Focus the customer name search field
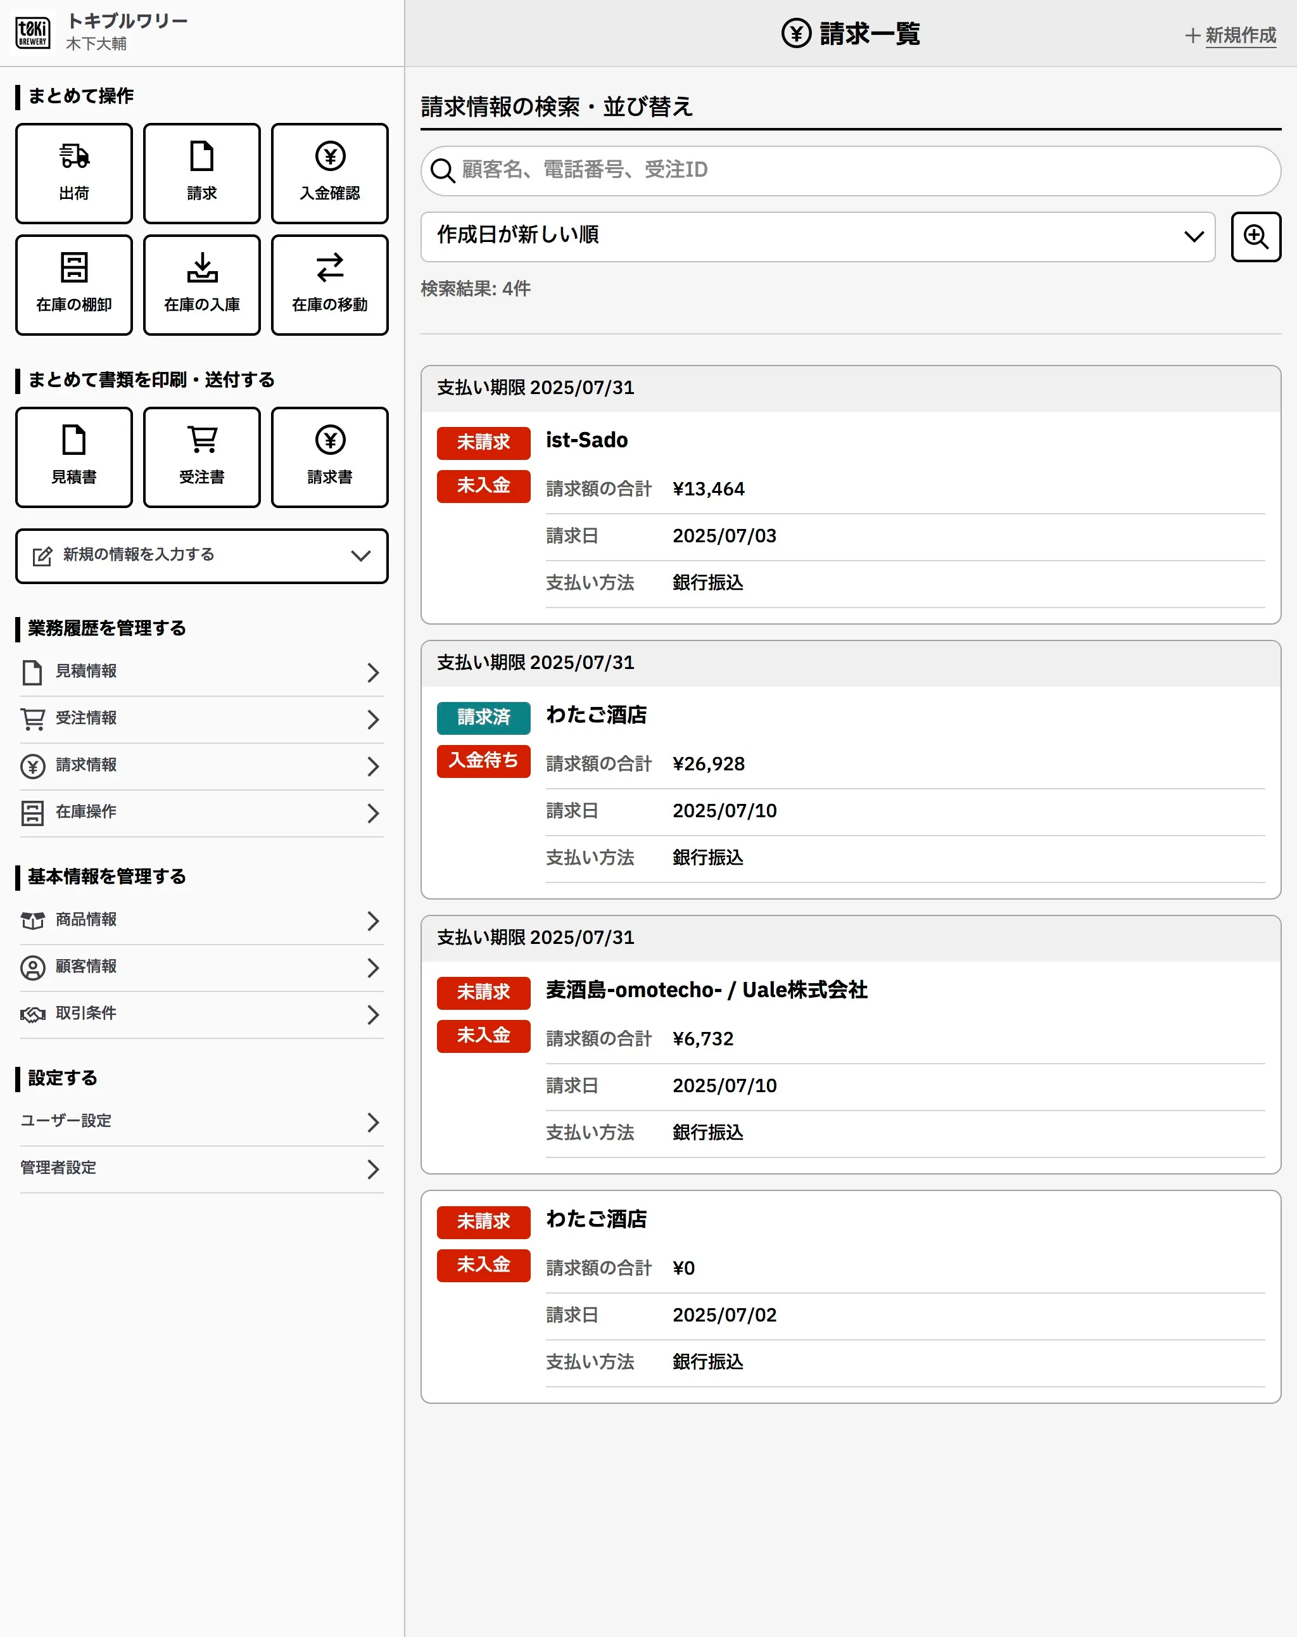Screen dimensions: 1297x1637 pyautogui.click(x=850, y=170)
